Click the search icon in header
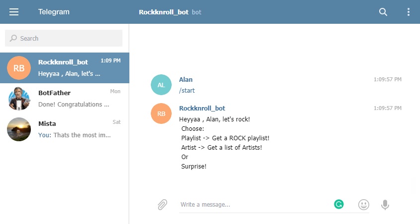 [383, 12]
